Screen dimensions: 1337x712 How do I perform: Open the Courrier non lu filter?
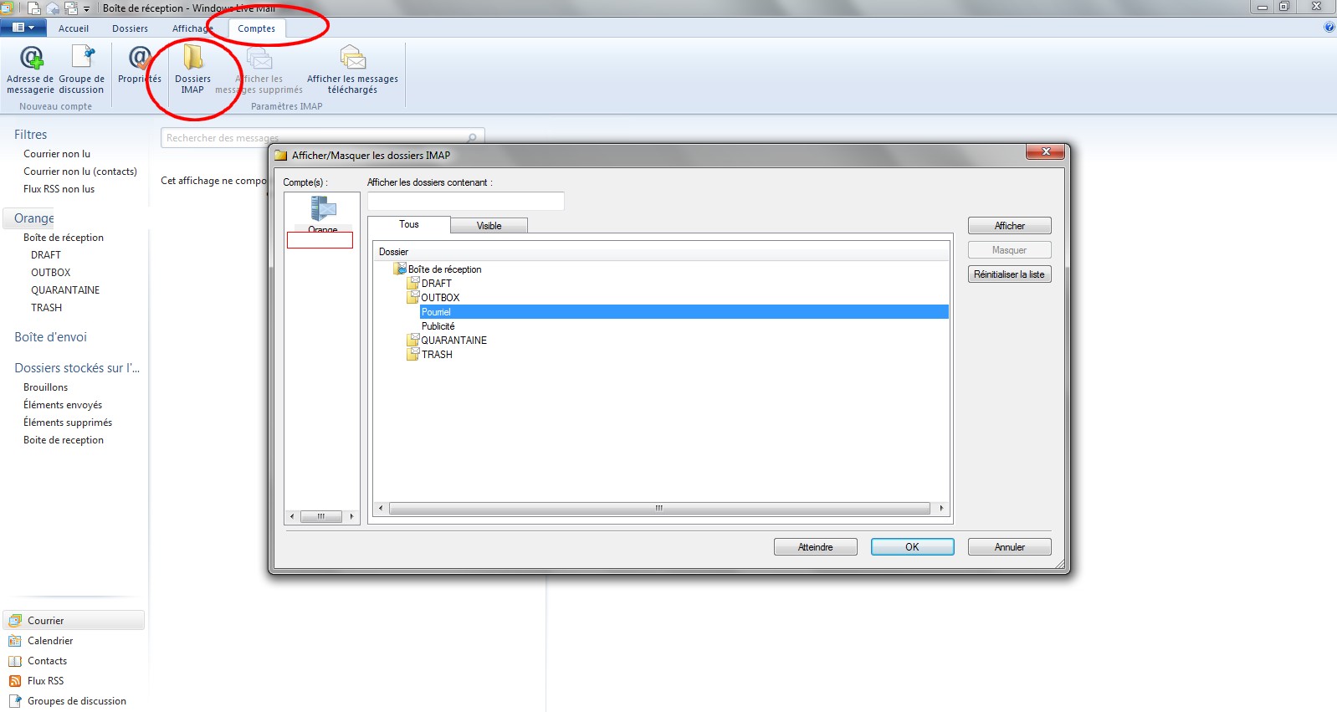pyautogui.click(x=57, y=154)
